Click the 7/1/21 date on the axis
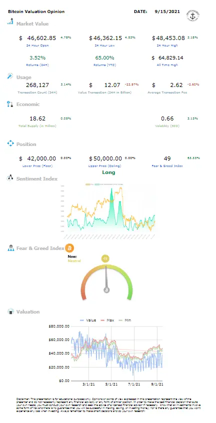Screen dimensions: 216x423 (x=133, y=384)
